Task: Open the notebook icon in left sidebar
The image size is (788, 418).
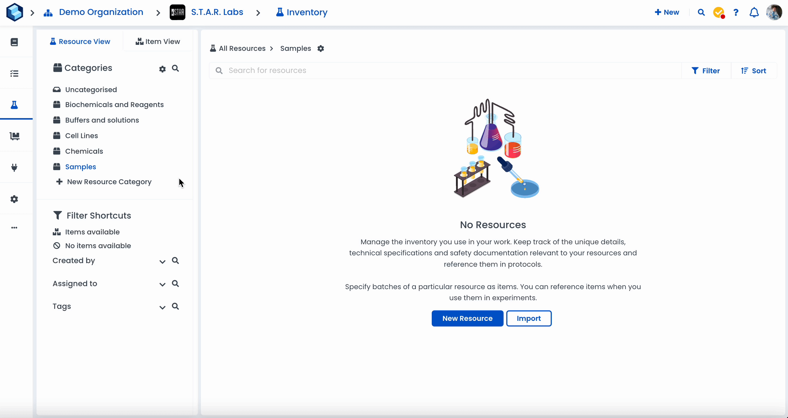Action: point(14,42)
